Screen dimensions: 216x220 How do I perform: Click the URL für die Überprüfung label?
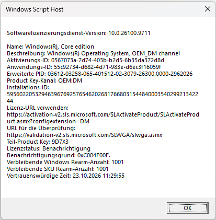[41, 128]
